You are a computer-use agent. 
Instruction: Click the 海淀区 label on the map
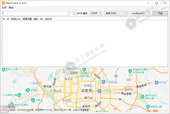[68, 79]
